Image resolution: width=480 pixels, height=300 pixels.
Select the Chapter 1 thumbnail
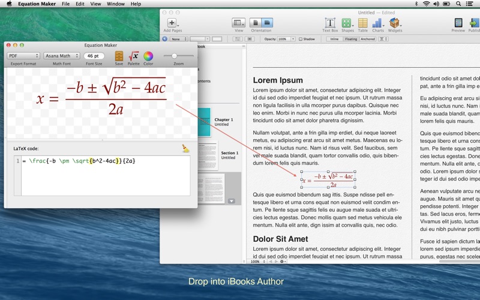point(205,122)
